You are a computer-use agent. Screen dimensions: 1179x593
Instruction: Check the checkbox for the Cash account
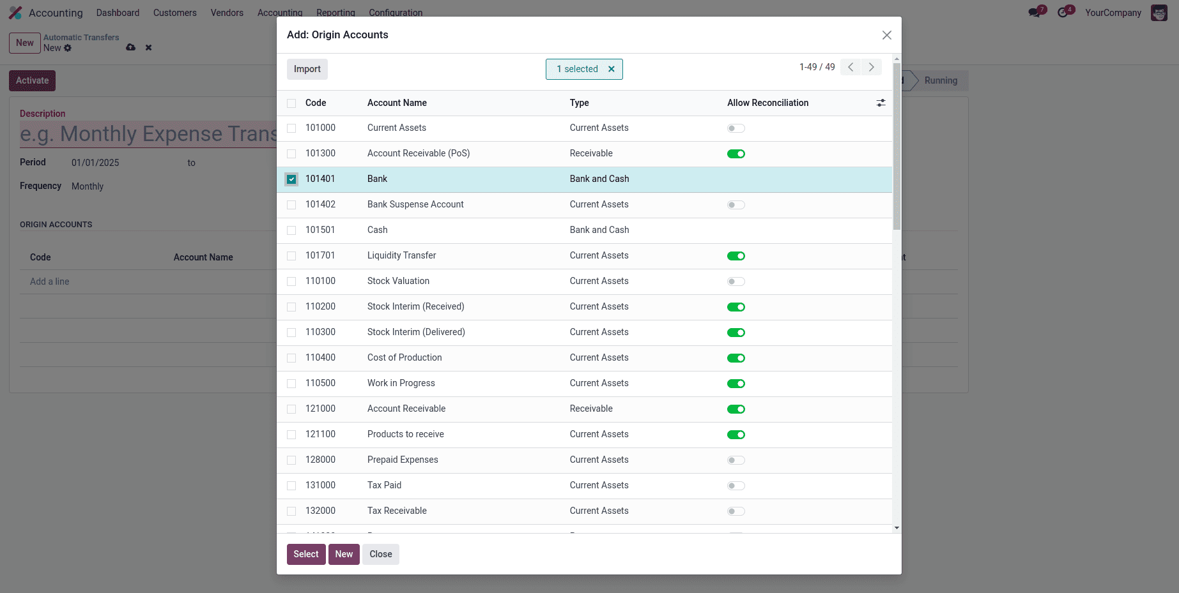tap(291, 230)
